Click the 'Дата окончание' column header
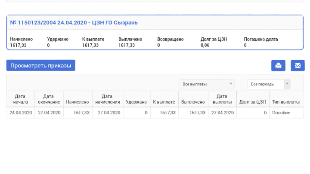310x174 pixels. 49,99
